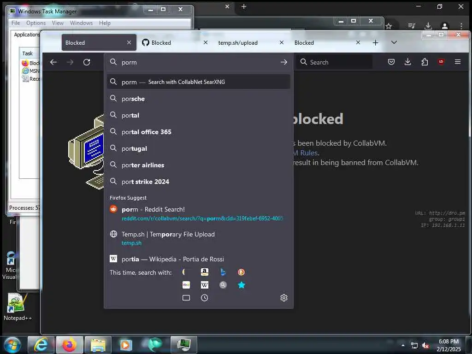Open the Windows Start orb
This screenshot has width=472, height=354.
[12, 345]
